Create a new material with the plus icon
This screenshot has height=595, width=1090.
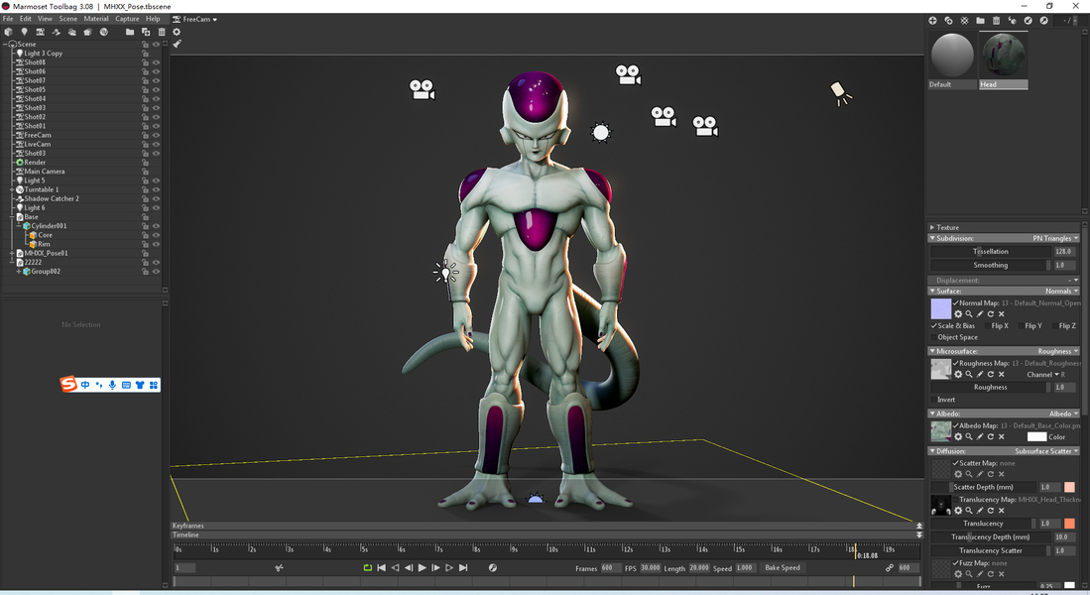click(933, 21)
